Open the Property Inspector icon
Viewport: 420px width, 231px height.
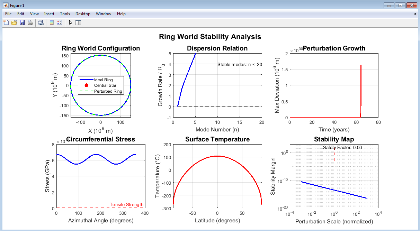(x=78, y=23)
